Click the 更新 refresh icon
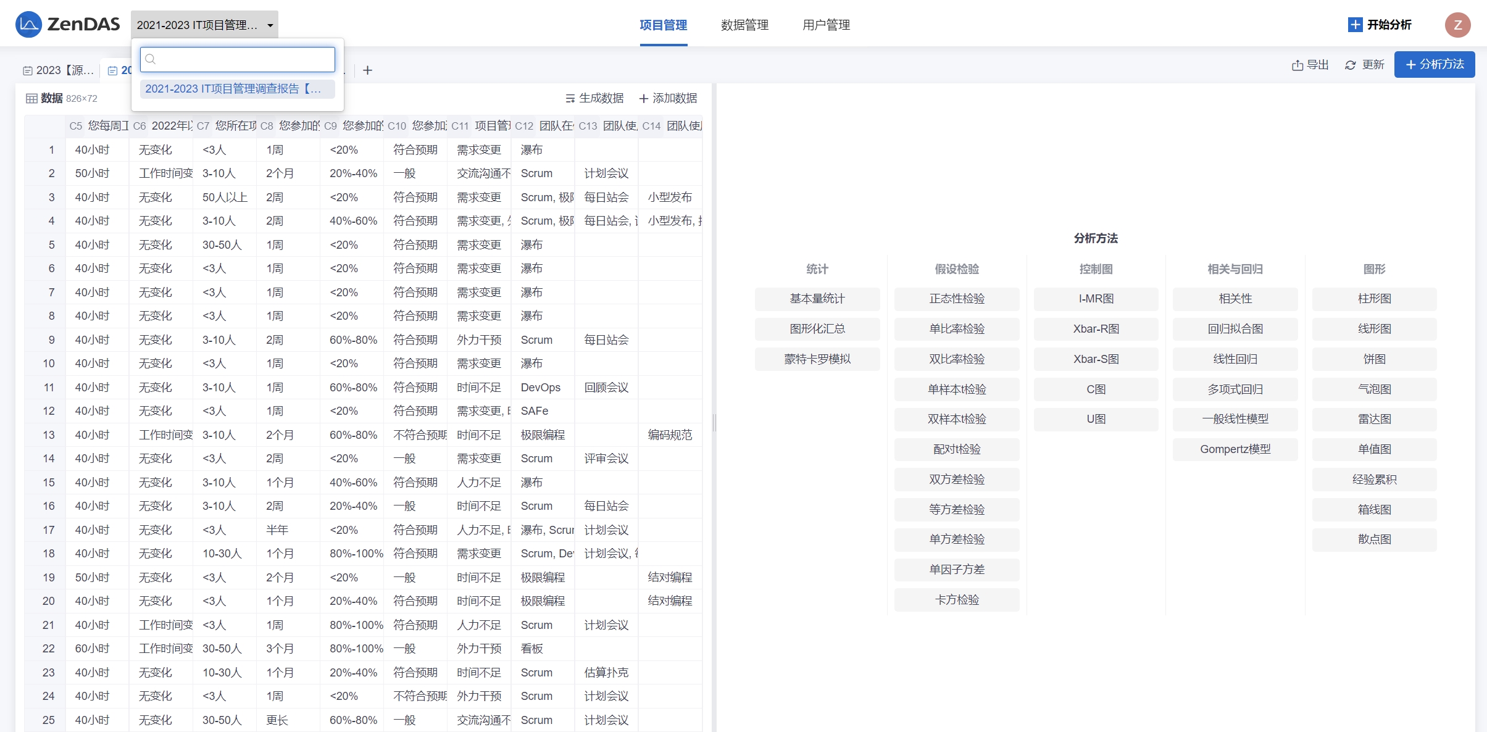This screenshot has height=732, width=1487. 1351,65
